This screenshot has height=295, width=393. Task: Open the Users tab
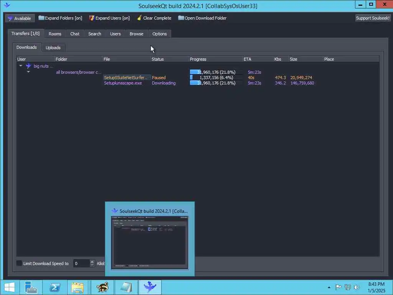click(x=115, y=34)
